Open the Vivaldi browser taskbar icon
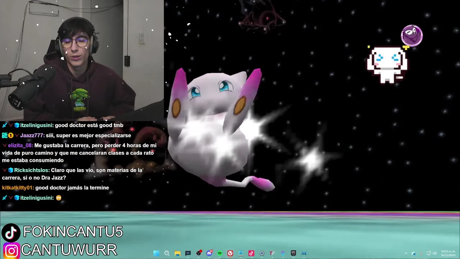This screenshot has width=460, height=259. point(230,253)
